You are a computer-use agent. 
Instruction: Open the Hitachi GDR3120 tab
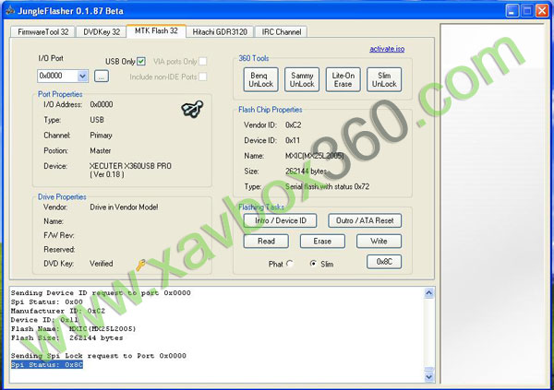220,32
